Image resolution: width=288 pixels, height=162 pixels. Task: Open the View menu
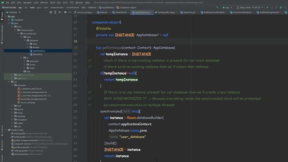pyautogui.click(x=19, y=3)
